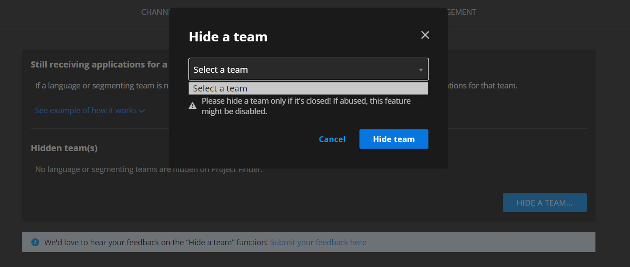Screen dimensions: 630x267
Task: Open the Submit your feedback here link
Action: [x=318, y=242]
